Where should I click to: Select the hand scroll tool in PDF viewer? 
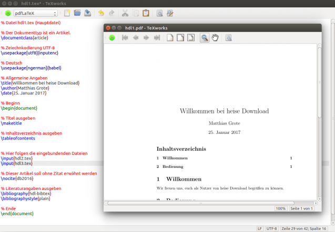[x=215, y=38]
